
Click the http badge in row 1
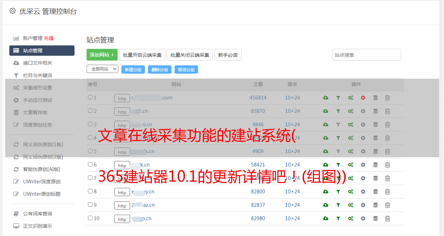(x=122, y=98)
